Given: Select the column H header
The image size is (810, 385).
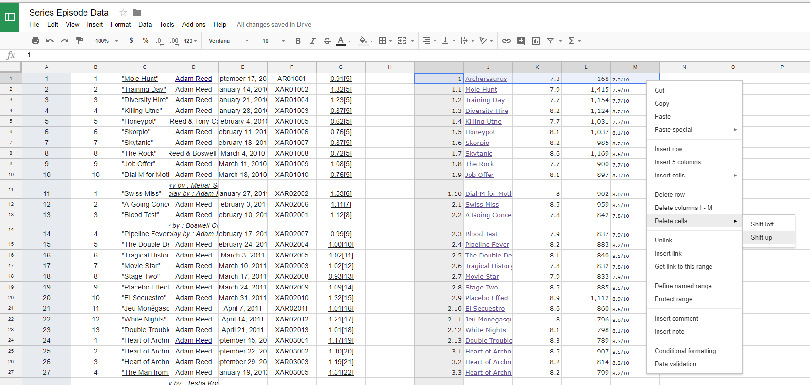Looking at the screenshot, I should [x=389, y=67].
